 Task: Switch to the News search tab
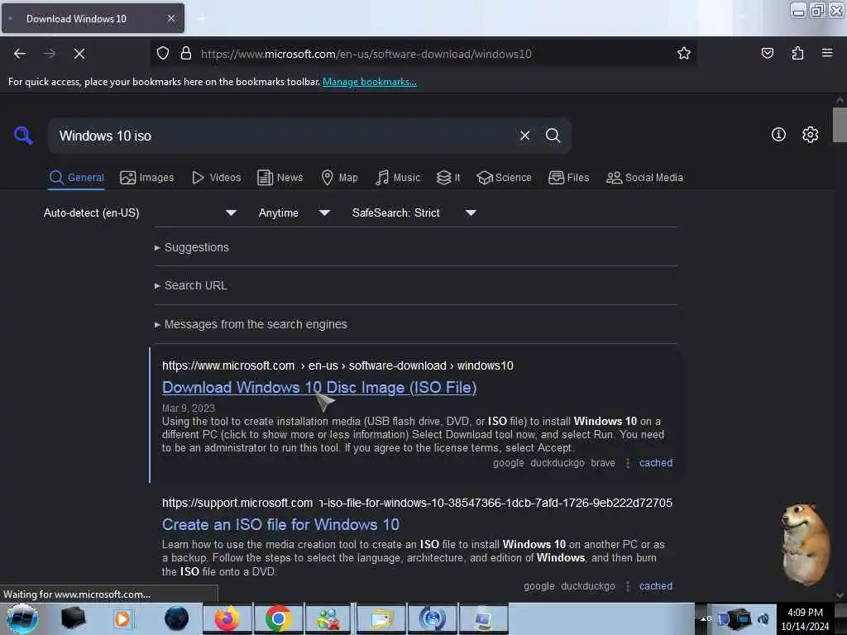click(280, 178)
